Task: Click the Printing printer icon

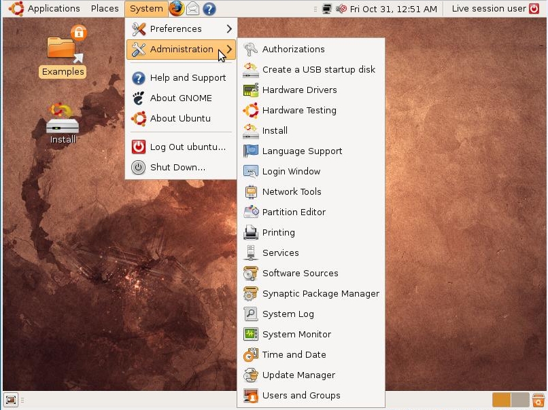Action: (x=251, y=232)
